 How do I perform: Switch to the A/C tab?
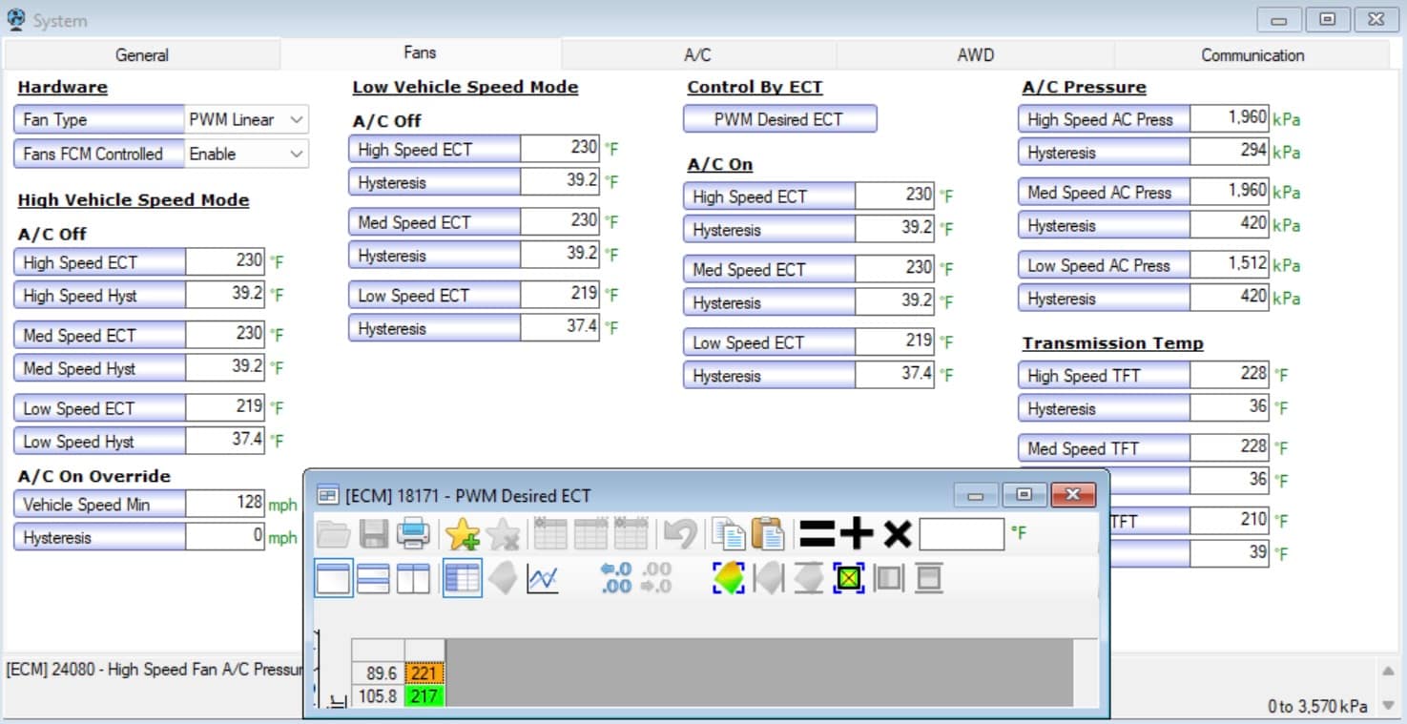696,55
